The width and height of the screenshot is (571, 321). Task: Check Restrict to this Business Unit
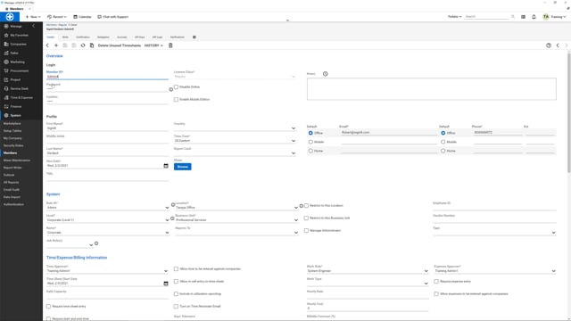point(306,218)
